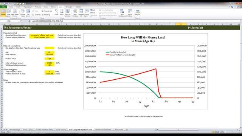The height and width of the screenshot is (136, 242).
Task: Click the chart title 'How Long Will My Money Last?'
Action: coord(143,37)
